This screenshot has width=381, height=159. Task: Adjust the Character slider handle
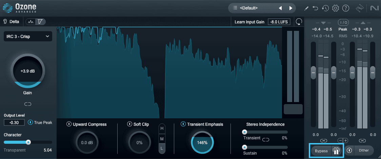coord(28,142)
